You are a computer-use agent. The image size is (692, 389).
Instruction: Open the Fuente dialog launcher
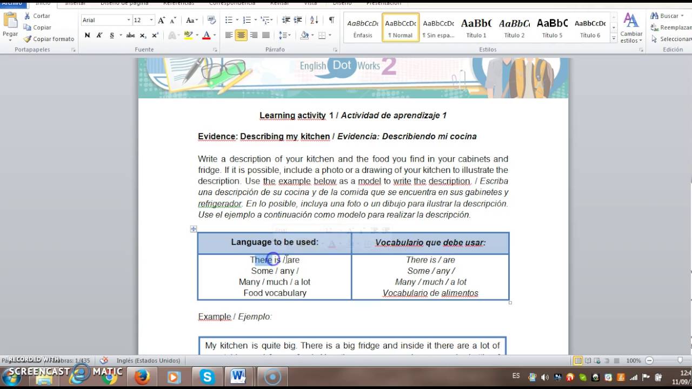[215, 50]
